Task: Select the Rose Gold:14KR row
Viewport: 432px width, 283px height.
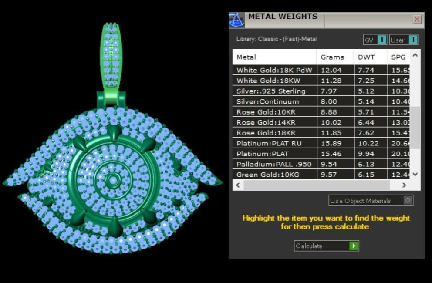Action: click(321, 122)
